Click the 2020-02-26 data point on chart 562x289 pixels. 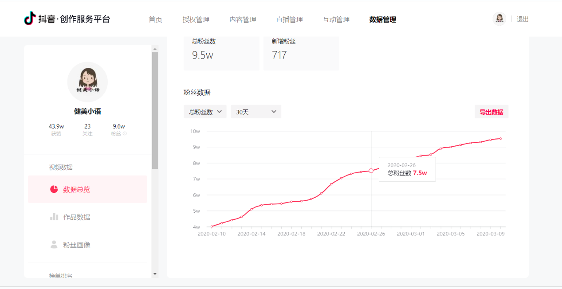tap(371, 171)
